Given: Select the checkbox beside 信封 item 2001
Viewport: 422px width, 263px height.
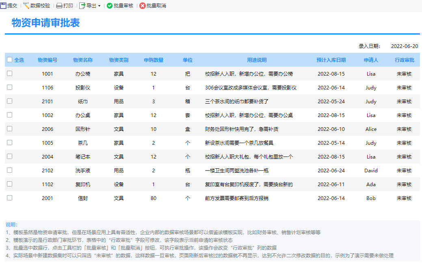Looking at the screenshot, I should click(10, 198).
